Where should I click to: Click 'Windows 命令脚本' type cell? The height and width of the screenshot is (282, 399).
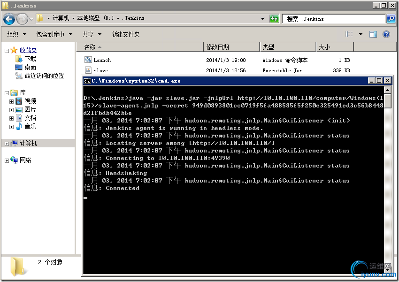tap(285, 60)
